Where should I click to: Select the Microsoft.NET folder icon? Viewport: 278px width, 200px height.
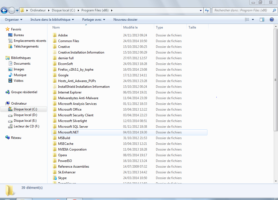(x=55, y=132)
